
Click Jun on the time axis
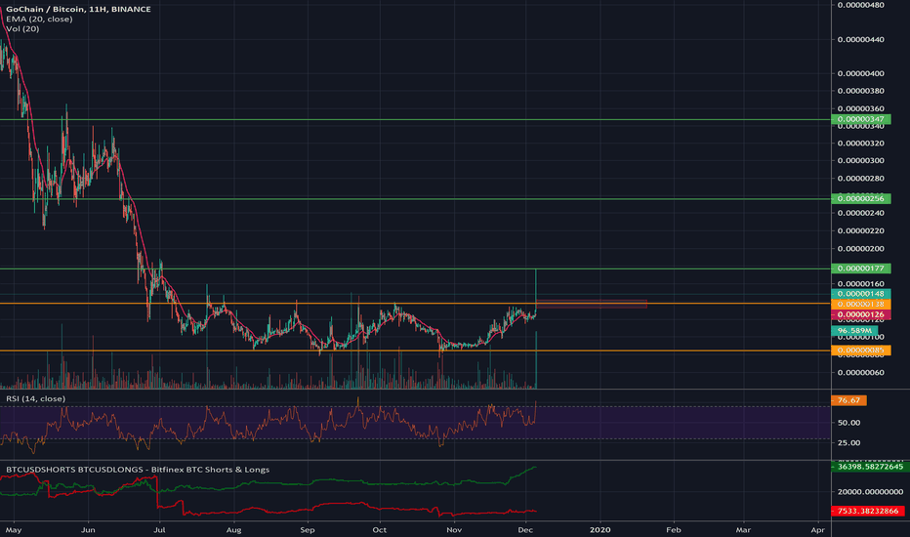(x=88, y=529)
